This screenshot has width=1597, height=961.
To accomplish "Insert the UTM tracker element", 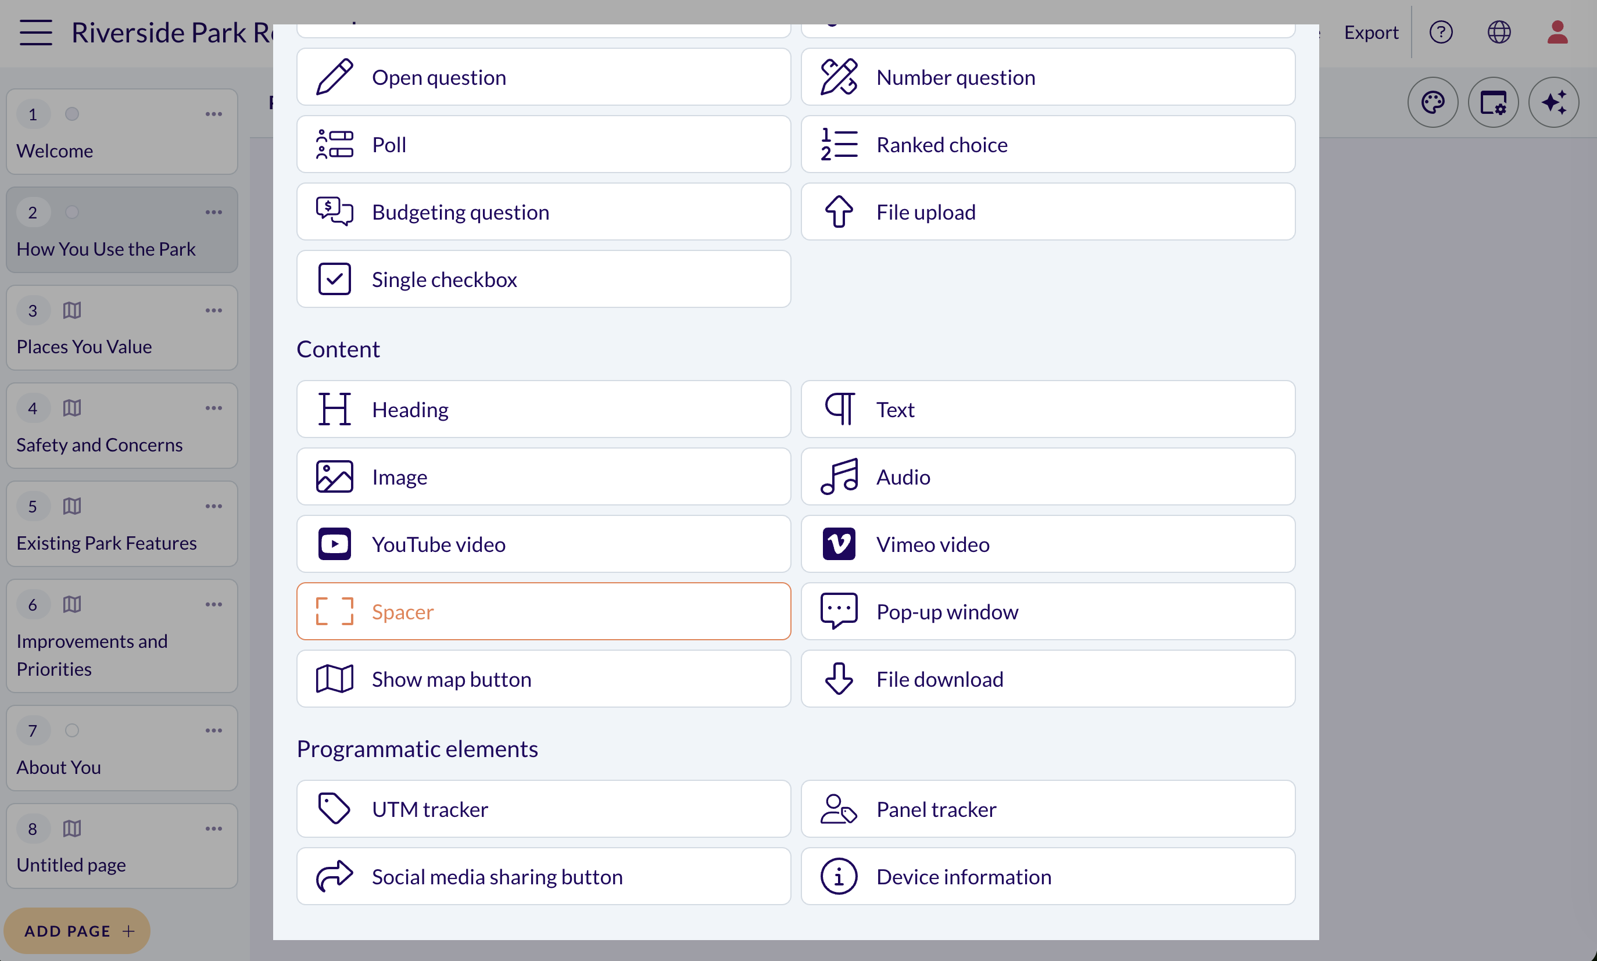I will pyautogui.click(x=543, y=809).
